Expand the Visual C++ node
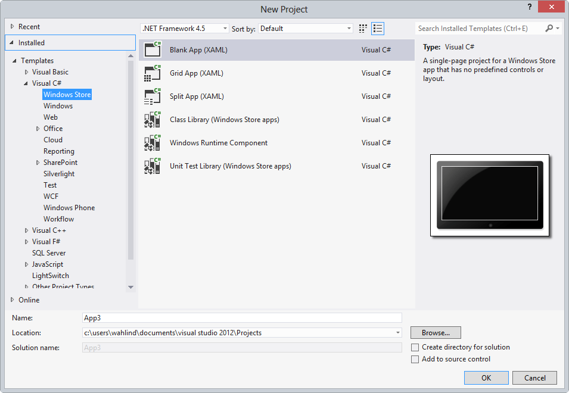 pyautogui.click(x=26, y=230)
